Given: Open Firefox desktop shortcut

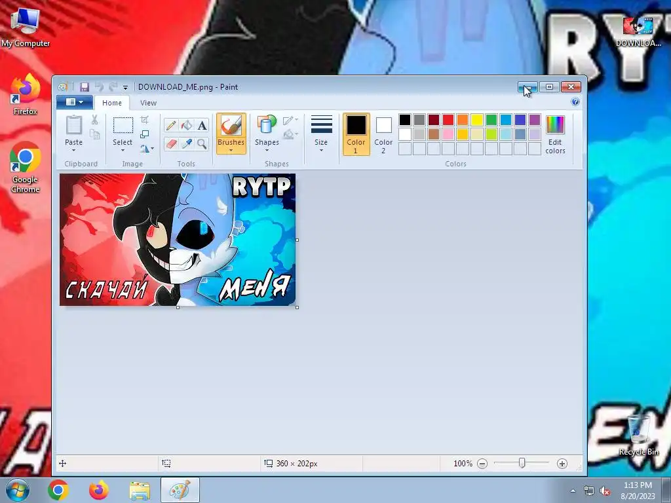Looking at the screenshot, I should 26,94.
